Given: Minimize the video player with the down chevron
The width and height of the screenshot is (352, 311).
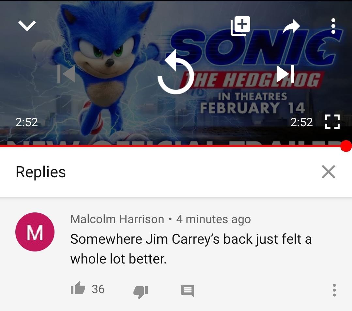Looking at the screenshot, I should coord(27,26).
